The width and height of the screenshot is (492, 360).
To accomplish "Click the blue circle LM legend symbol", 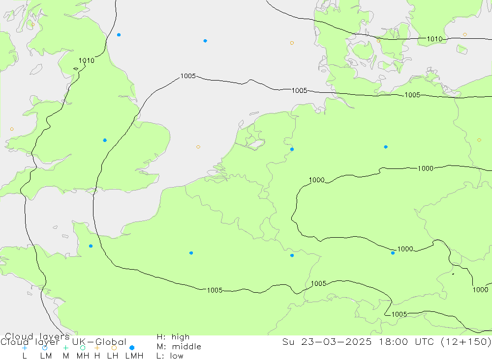I will coord(45,348).
